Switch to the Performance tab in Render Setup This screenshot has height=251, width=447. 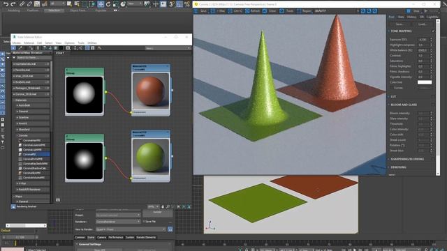116,237
